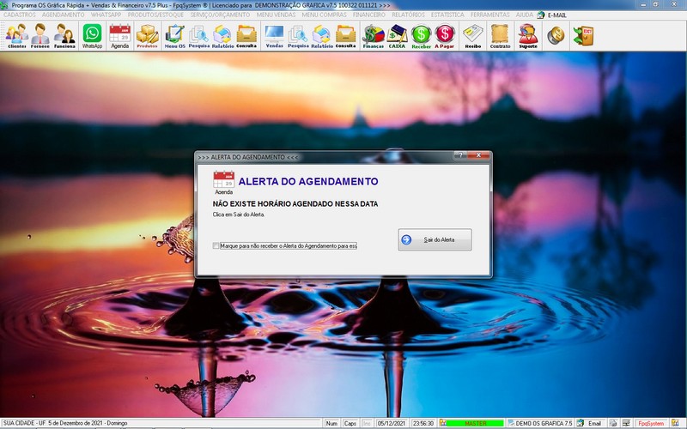Click the exit door toolbar icon

pos(584,36)
